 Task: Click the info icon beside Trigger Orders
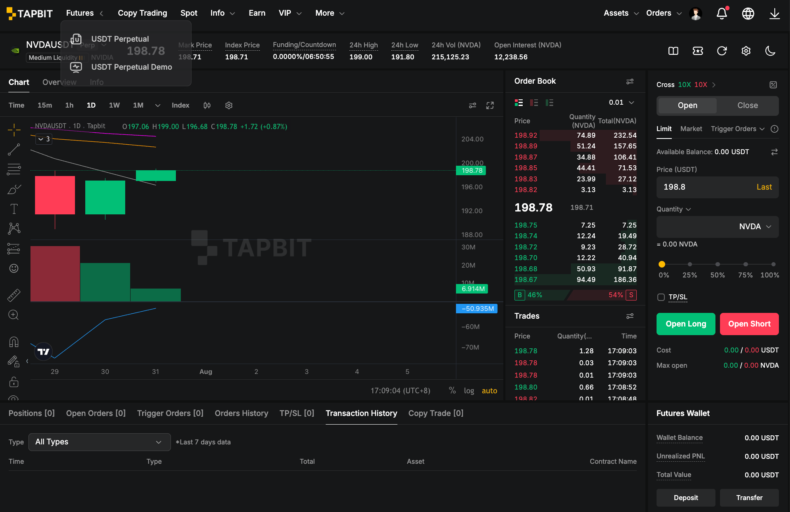(x=774, y=129)
